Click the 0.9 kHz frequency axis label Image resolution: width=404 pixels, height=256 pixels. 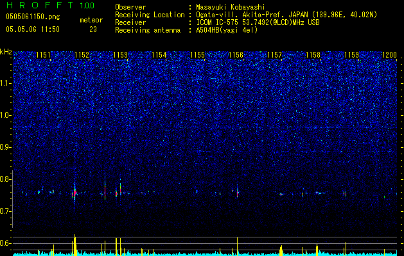point(5,147)
